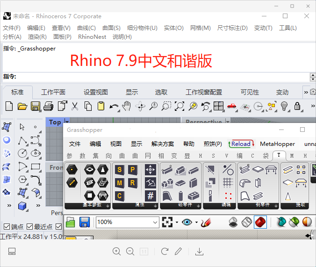316x267 pixels.
Task: Expand the 钢零件 panel in Grasshopper
Action: [x=276, y=206]
